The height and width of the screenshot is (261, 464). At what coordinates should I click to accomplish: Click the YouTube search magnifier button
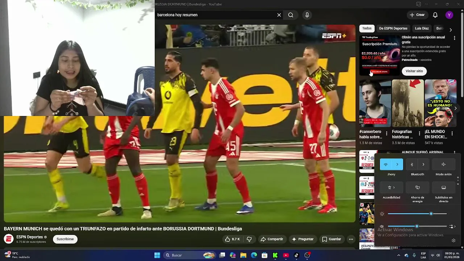point(291,15)
